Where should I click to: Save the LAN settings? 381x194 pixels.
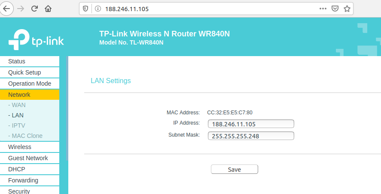(234, 169)
